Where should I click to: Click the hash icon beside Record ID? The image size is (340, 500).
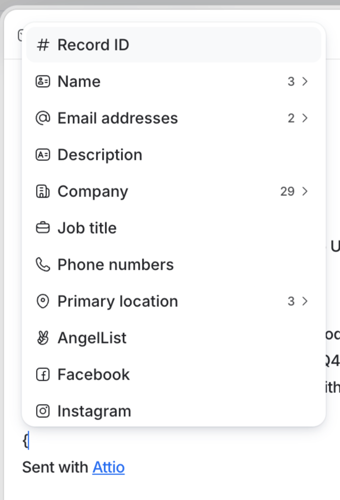coord(43,44)
